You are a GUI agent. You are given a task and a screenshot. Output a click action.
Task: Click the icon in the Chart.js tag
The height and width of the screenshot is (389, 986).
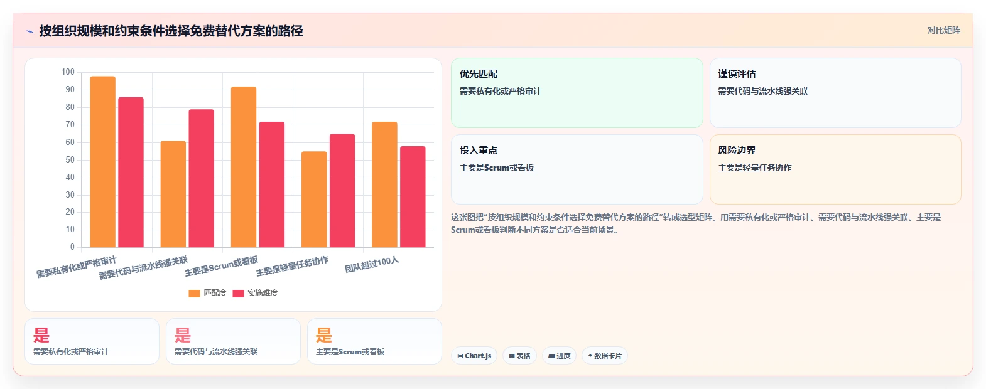tap(460, 356)
